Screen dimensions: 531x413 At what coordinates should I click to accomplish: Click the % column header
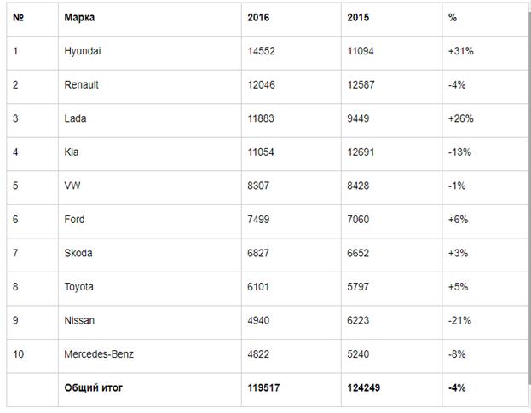[453, 18]
